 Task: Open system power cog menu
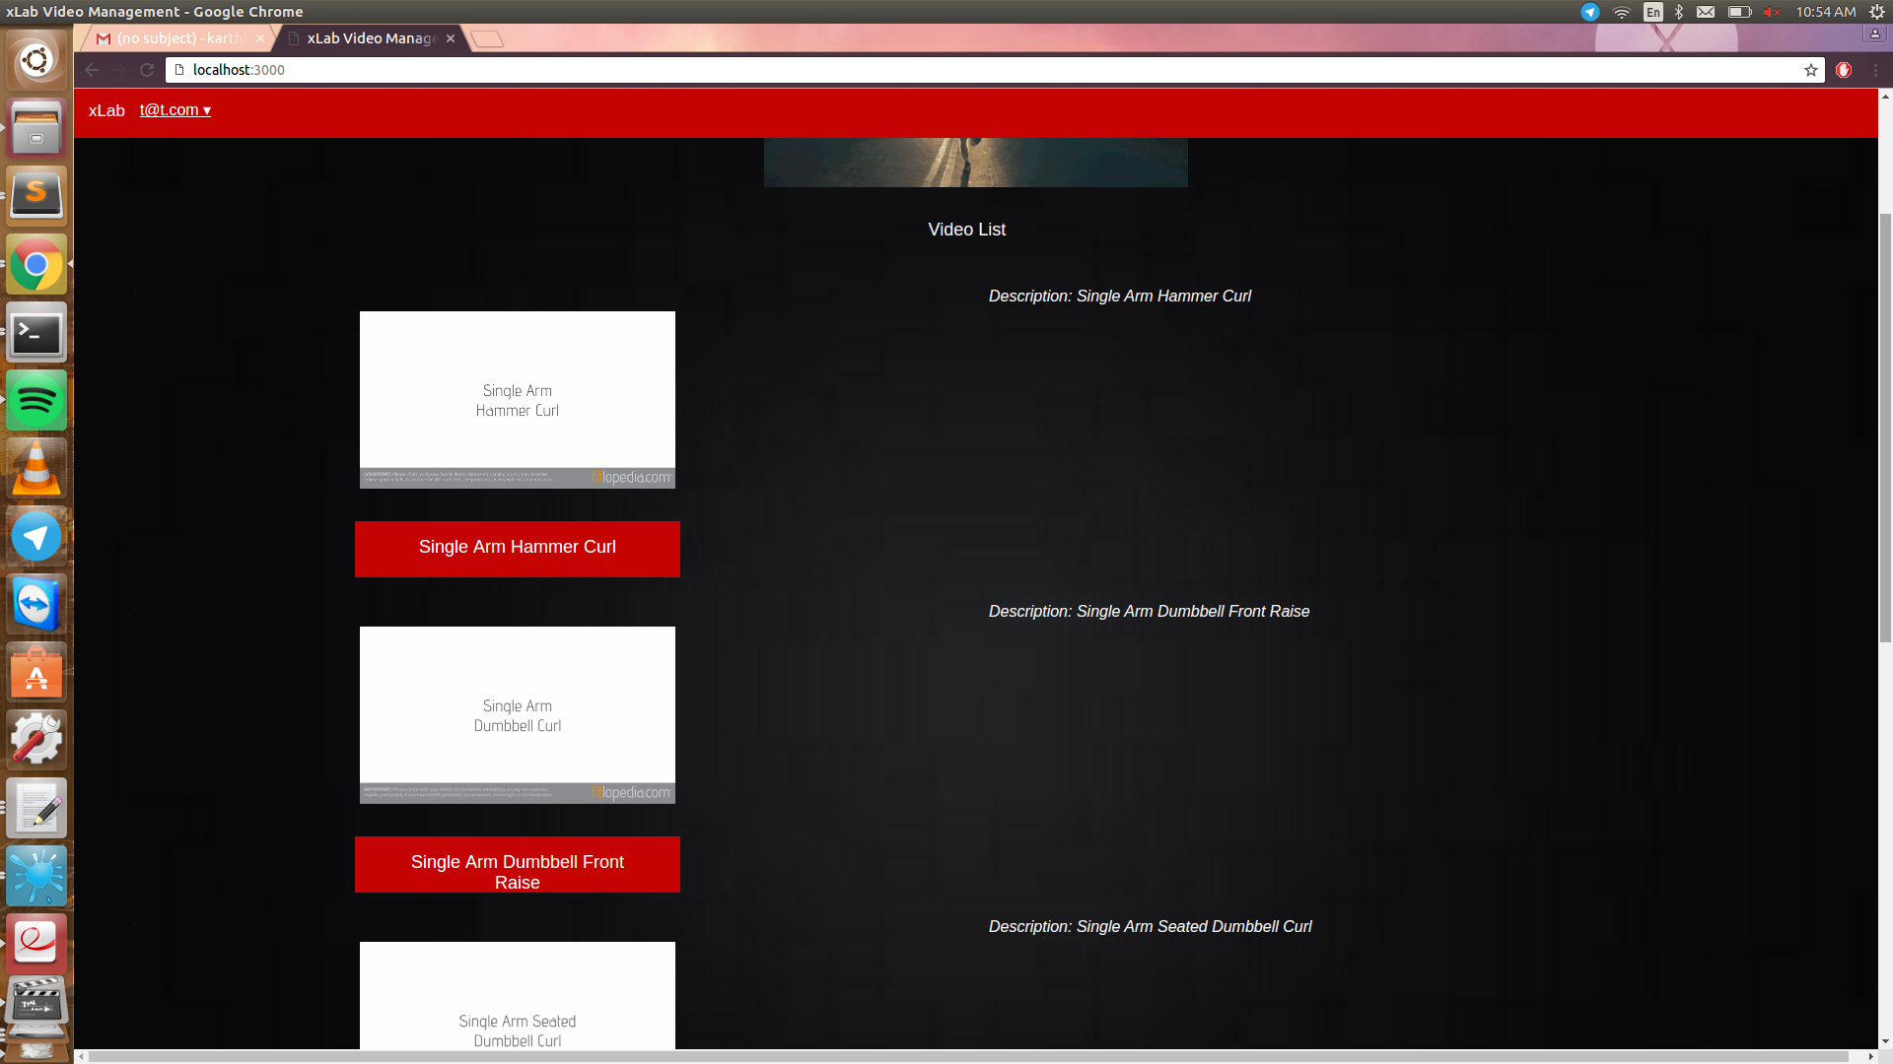[x=1876, y=12]
